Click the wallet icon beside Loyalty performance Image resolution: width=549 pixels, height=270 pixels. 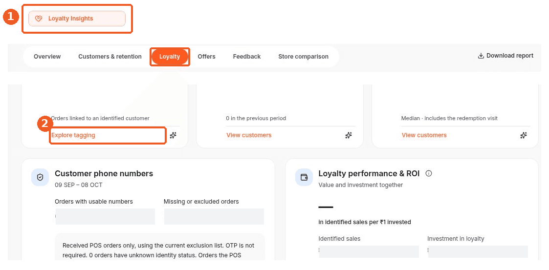(304, 177)
